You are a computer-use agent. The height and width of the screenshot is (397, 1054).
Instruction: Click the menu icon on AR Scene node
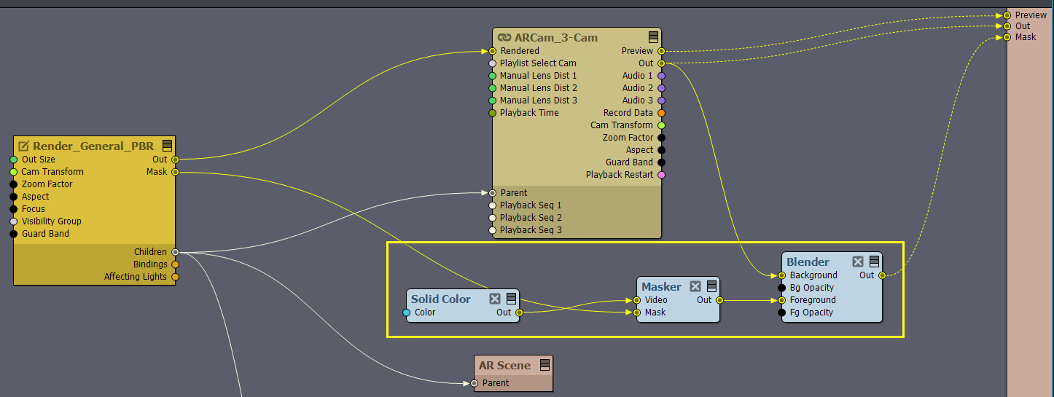(544, 365)
